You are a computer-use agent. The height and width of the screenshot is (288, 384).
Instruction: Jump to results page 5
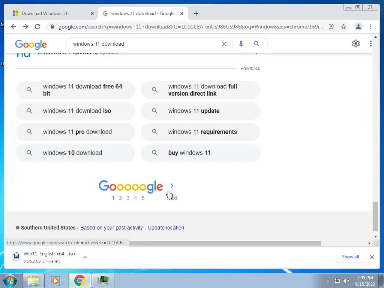click(x=143, y=198)
